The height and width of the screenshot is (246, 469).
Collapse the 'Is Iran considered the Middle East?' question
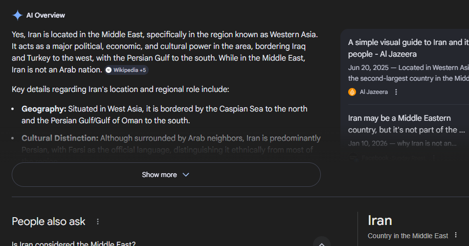[x=321, y=243]
